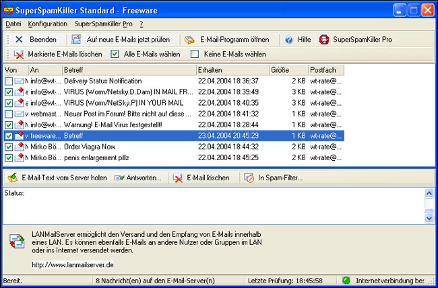
Task: Click the E-Mail löschen button label
Action: click(x=208, y=178)
